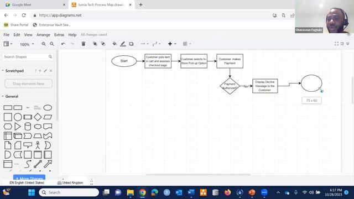This screenshot has width=354, height=199.
Task: Click the Zoom Out magnifier icon
Action: [x=52, y=44]
